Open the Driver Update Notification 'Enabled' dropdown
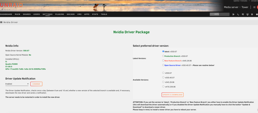 coord(17,84)
